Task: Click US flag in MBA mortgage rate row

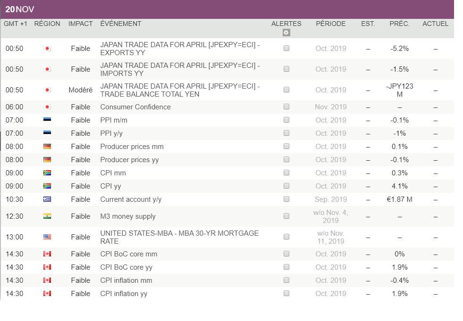Action: 47,237
